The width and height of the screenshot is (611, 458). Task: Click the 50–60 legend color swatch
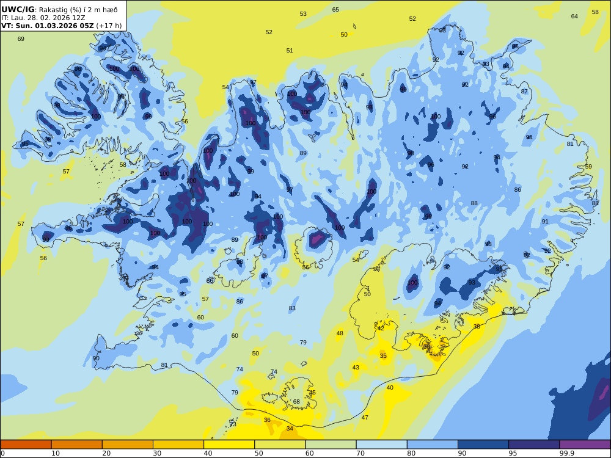(x=280, y=445)
